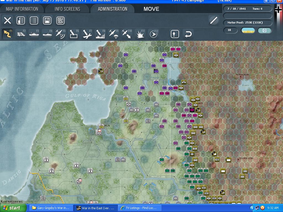Select F4 amphibious transport mode
The height and width of the screenshot is (212, 283).
click(x=47, y=34)
